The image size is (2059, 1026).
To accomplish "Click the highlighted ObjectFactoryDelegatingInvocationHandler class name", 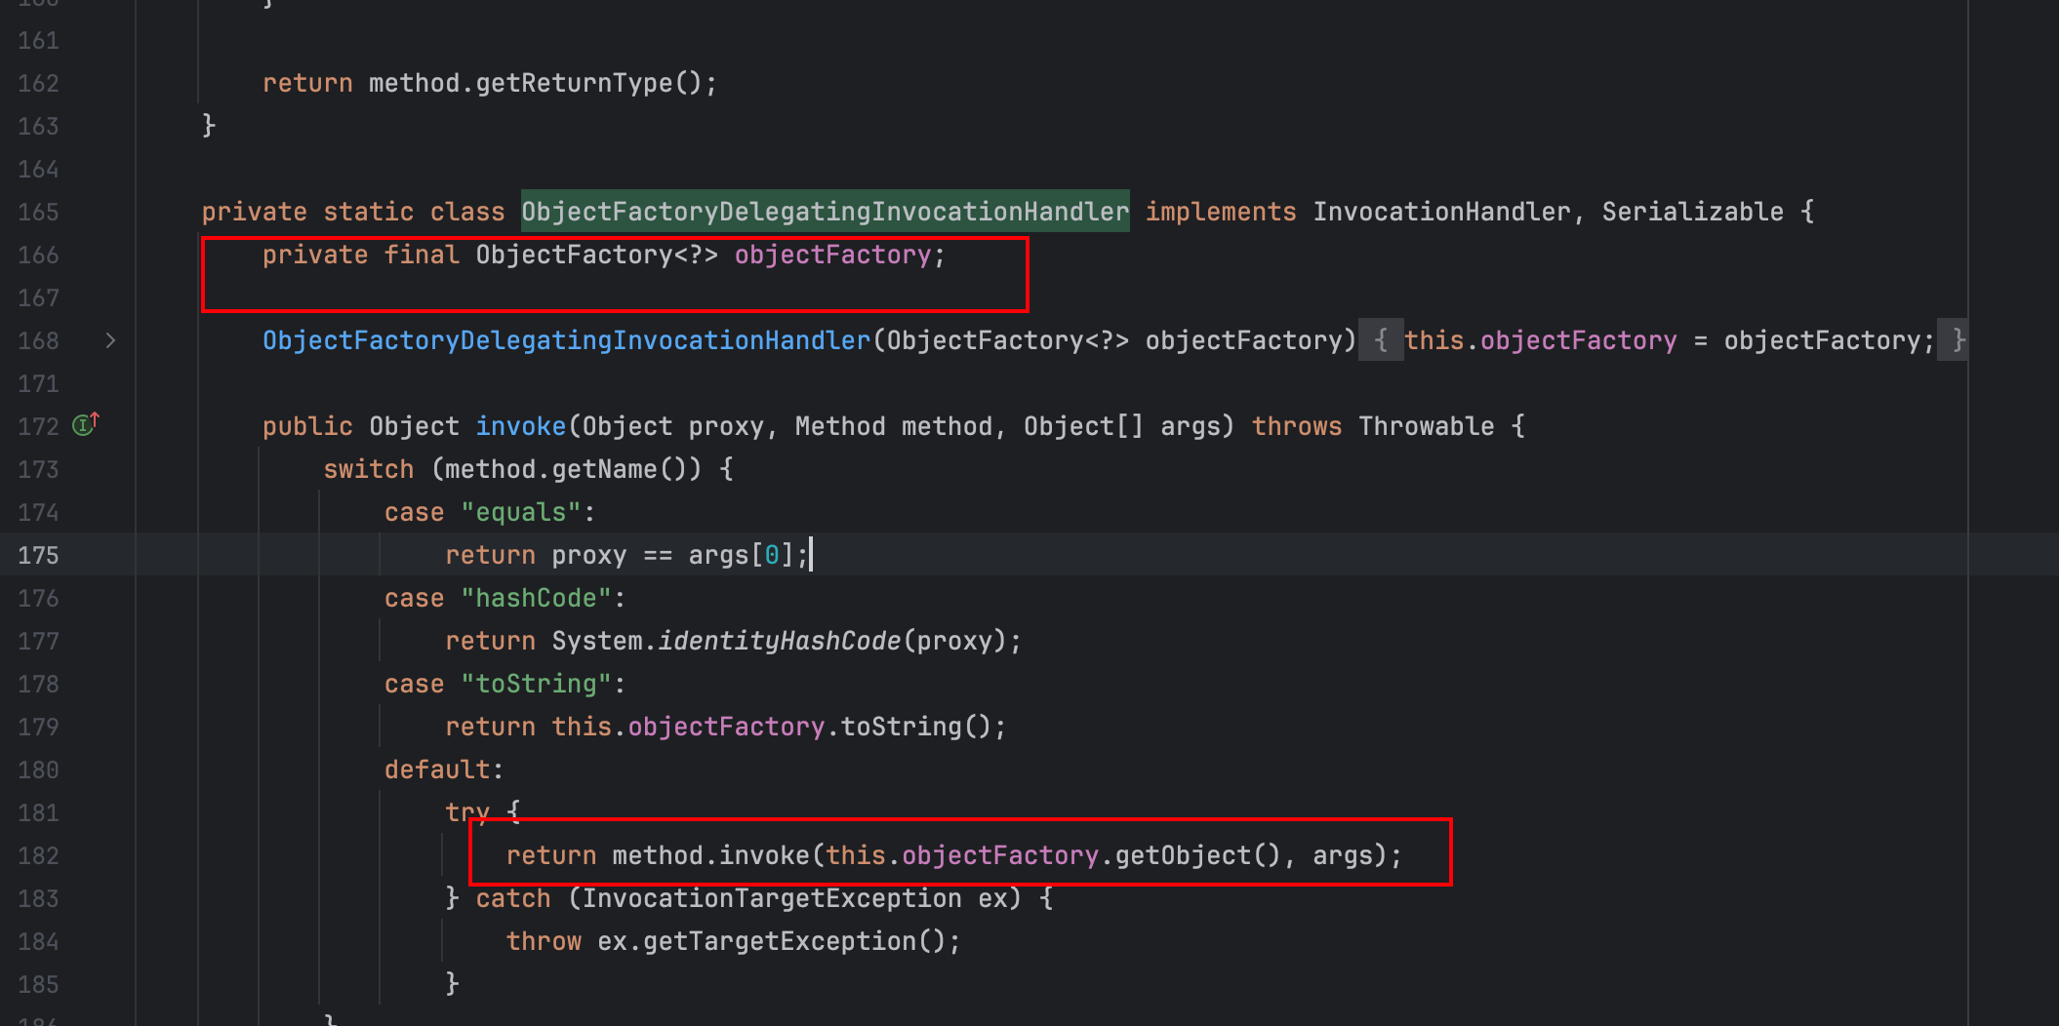I will 825,212.
